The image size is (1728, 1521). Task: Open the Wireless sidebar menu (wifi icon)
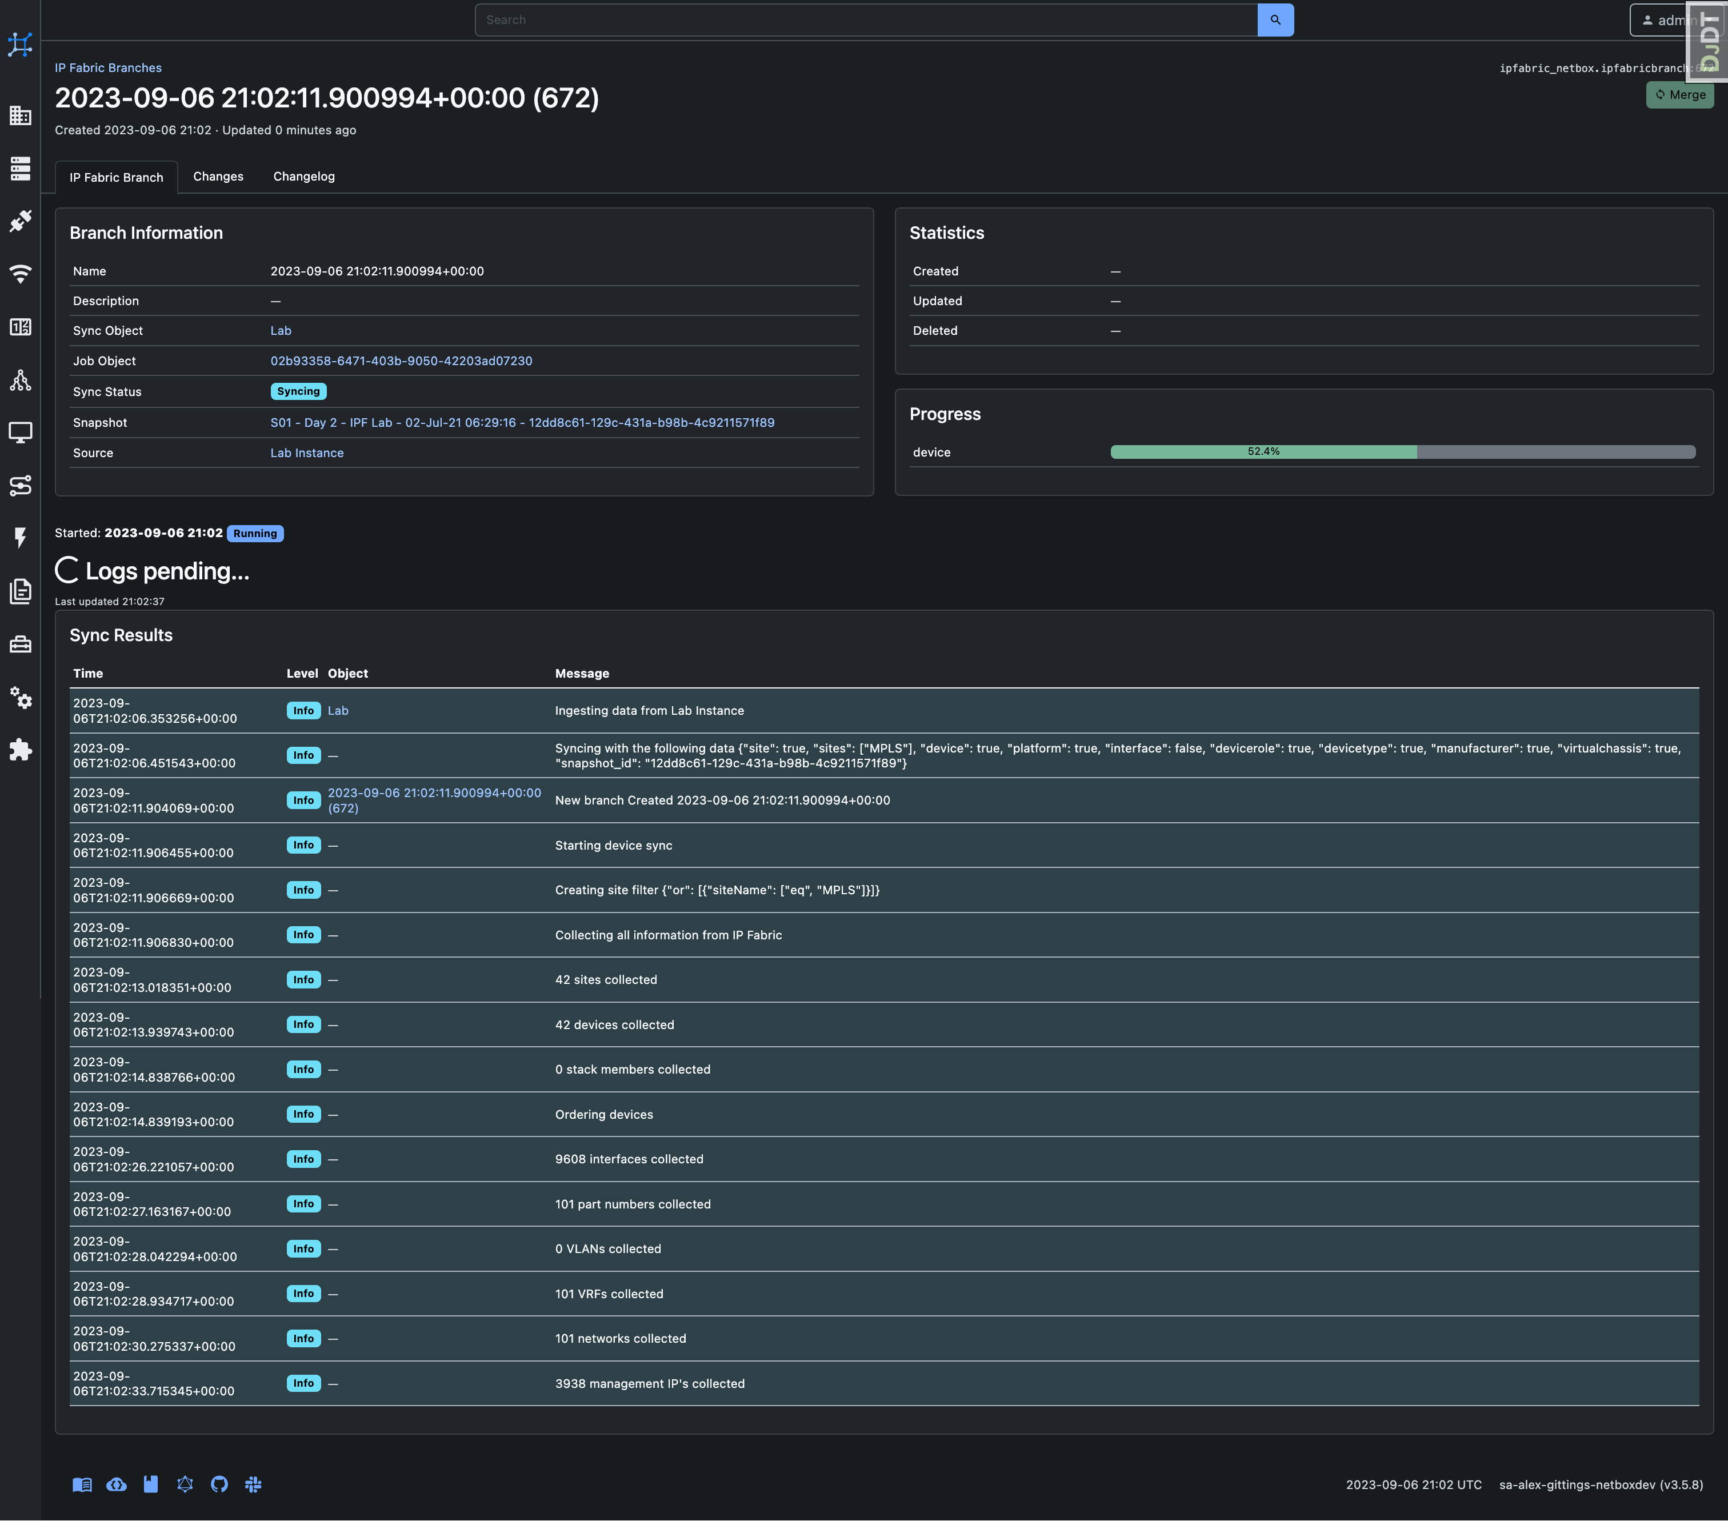pyautogui.click(x=21, y=274)
